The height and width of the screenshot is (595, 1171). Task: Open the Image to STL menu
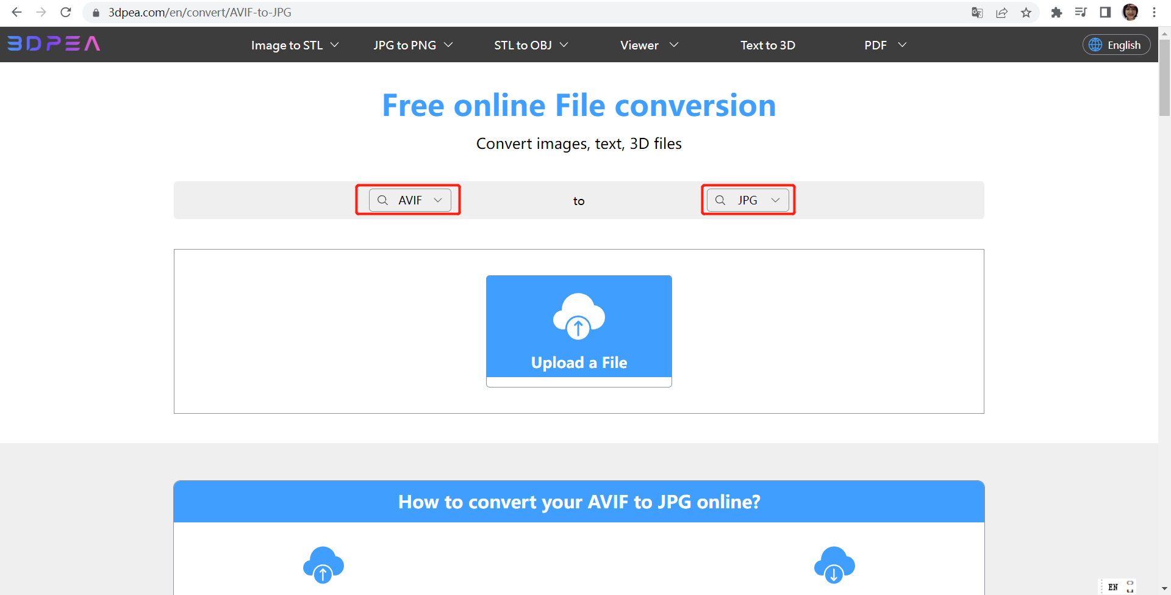coord(295,45)
